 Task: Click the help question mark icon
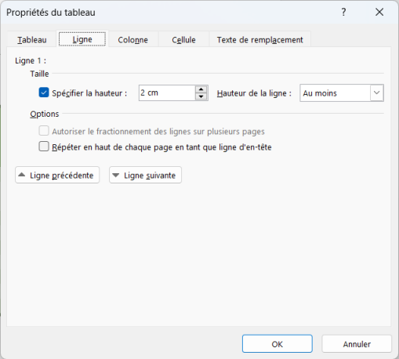(x=343, y=12)
